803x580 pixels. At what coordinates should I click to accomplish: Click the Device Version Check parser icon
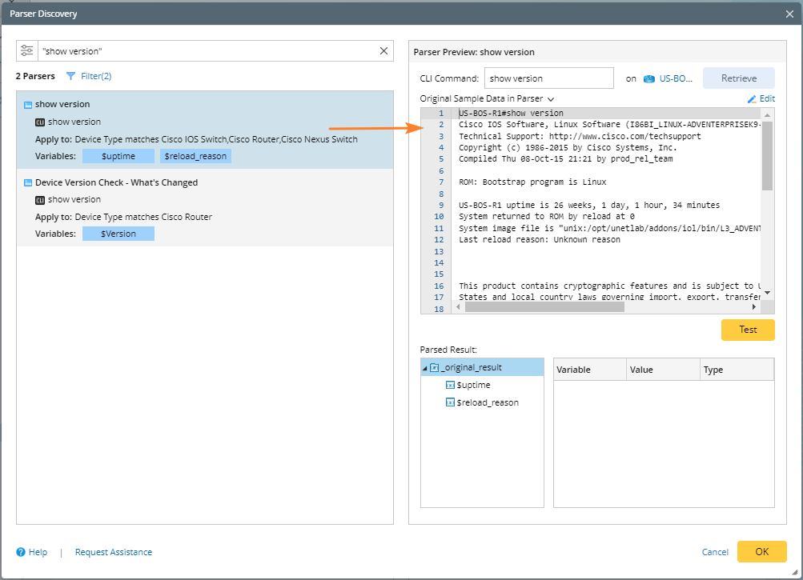(x=28, y=182)
